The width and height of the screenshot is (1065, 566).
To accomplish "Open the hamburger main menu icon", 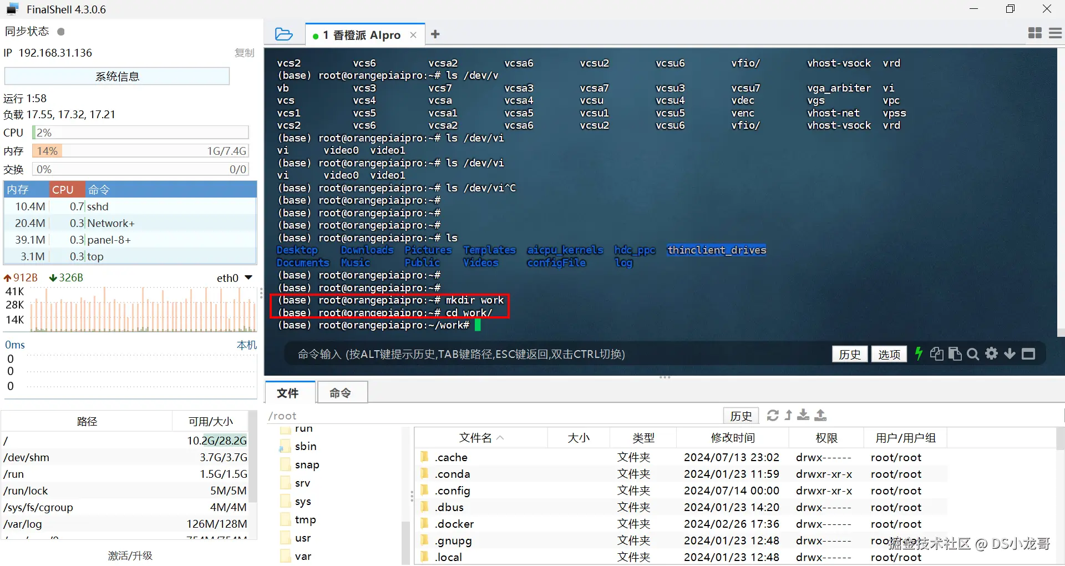I will coord(1056,33).
